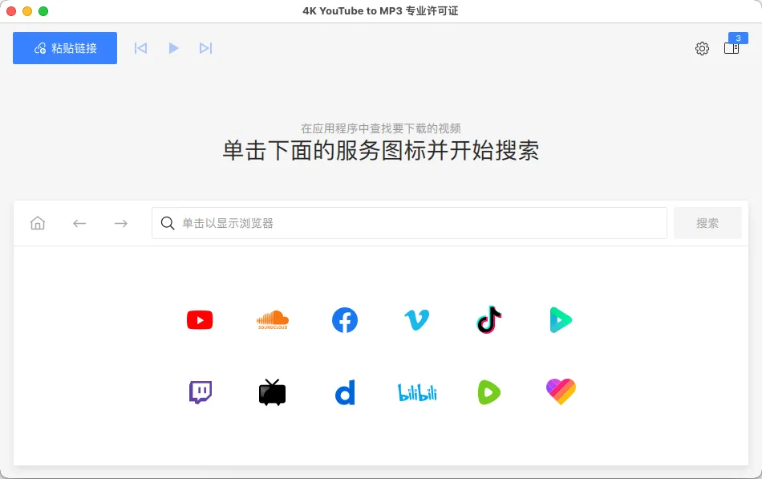The width and height of the screenshot is (762, 479).
Task: Select the TikTok service icon
Action: [x=488, y=320]
